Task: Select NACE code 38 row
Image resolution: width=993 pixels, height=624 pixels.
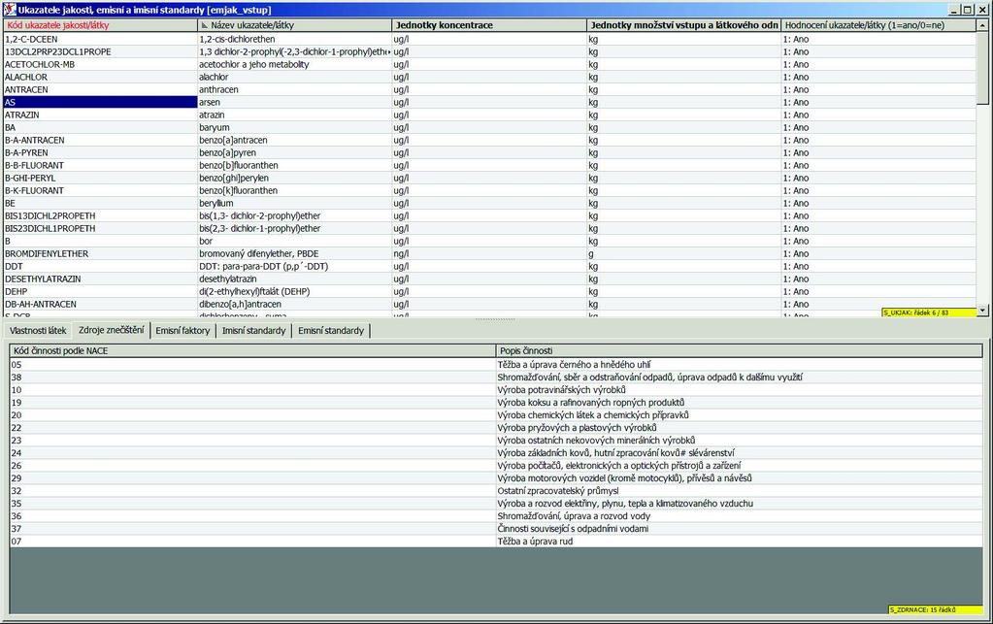Action: pos(496,378)
